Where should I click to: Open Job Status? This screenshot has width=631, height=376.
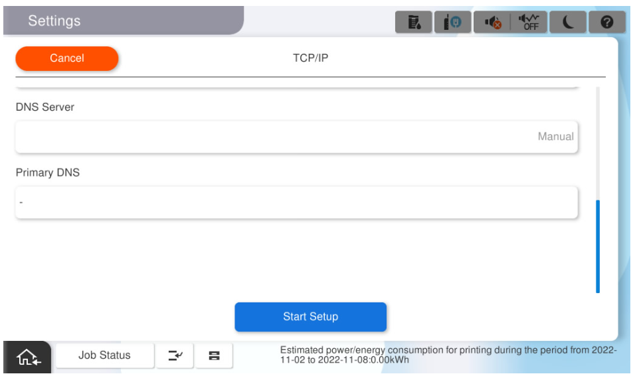tap(104, 355)
